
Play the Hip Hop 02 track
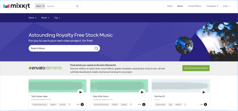click(204, 92)
